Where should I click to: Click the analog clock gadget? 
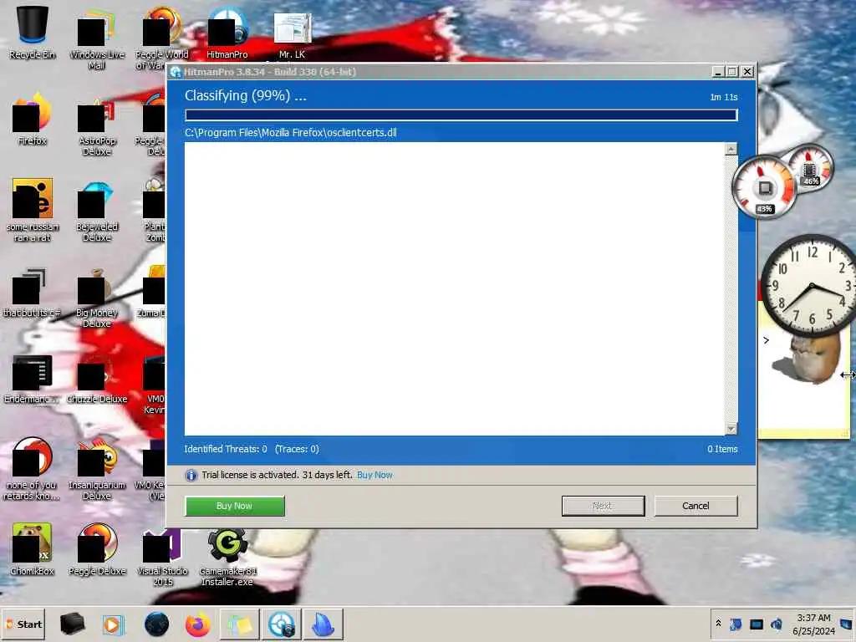(x=810, y=285)
